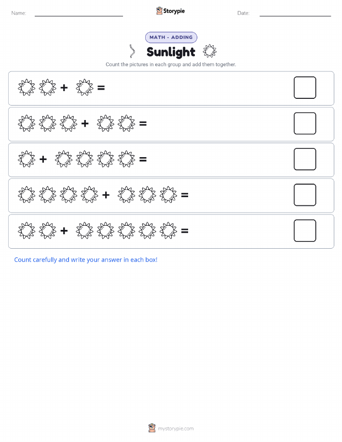Click the last sun in the fifth row
The width and height of the screenshot is (342, 442).
click(168, 230)
